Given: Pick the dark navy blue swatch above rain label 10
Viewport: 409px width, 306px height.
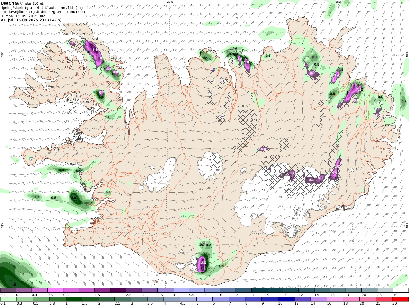Looking at the screenshot, I should pos(285,299).
